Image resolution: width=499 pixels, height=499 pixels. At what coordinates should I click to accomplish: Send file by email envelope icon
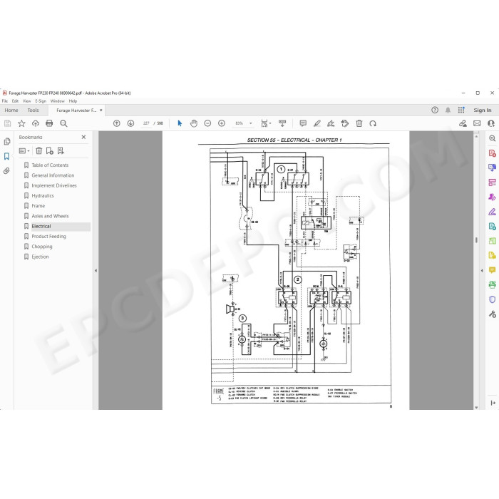coord(477,123)
